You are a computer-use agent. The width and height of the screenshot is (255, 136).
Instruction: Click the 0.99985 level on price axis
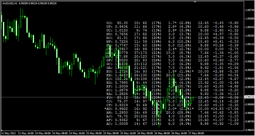249,53
